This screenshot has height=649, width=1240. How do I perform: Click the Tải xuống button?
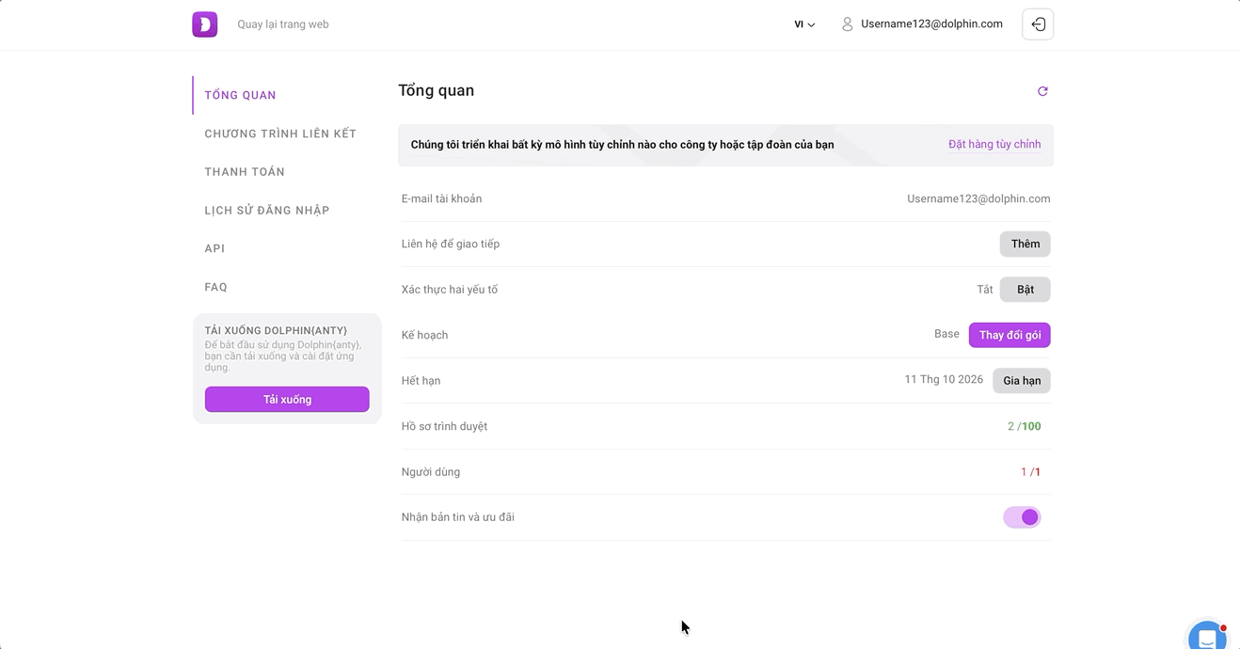(287, 400)
